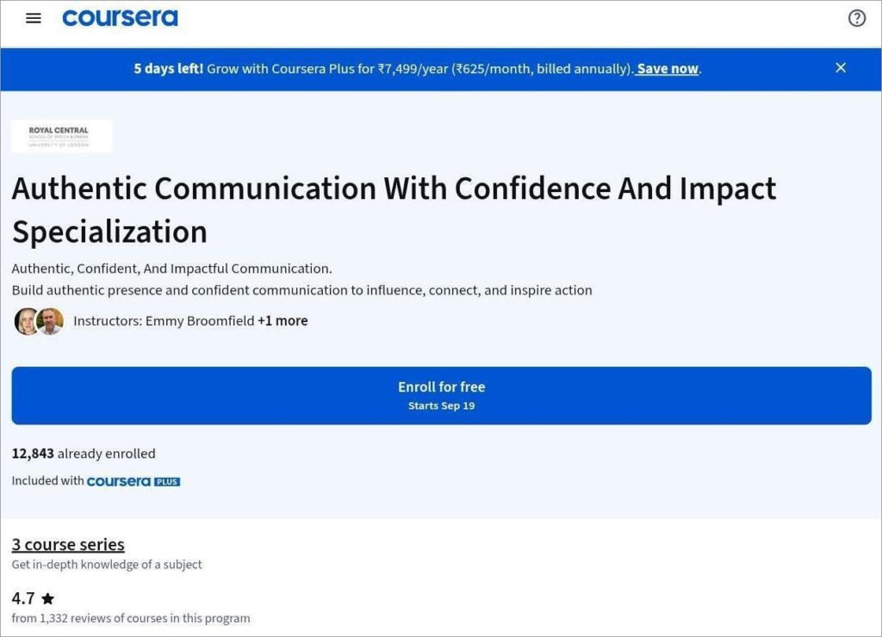This screenshot has width=882, height=637.
Task: Click 'Authentic, Confident, And Impactful Communication.' subtitle
Action: point(172,269)
